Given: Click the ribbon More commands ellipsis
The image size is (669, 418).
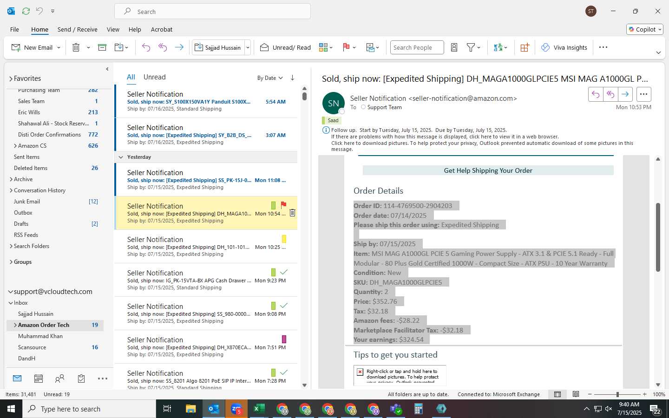Looking at the screenshot, I should (603, 47).
